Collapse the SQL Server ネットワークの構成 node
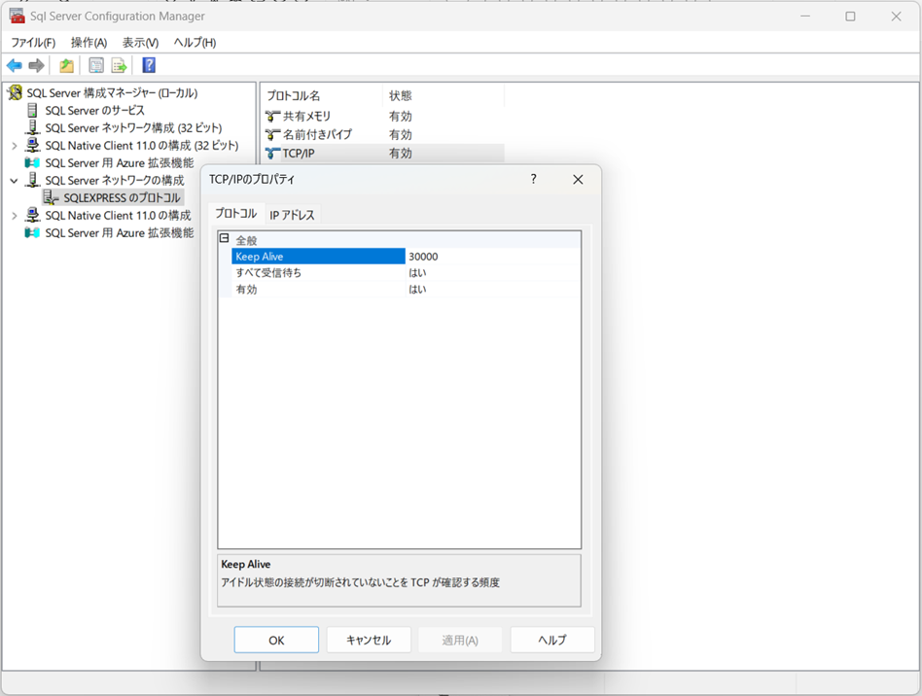Image resolution: width=922 pixels, height=696 pixels. click(x=15, y=181)
